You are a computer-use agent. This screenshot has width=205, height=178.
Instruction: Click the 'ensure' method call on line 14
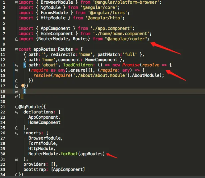[x=78, y=70]
